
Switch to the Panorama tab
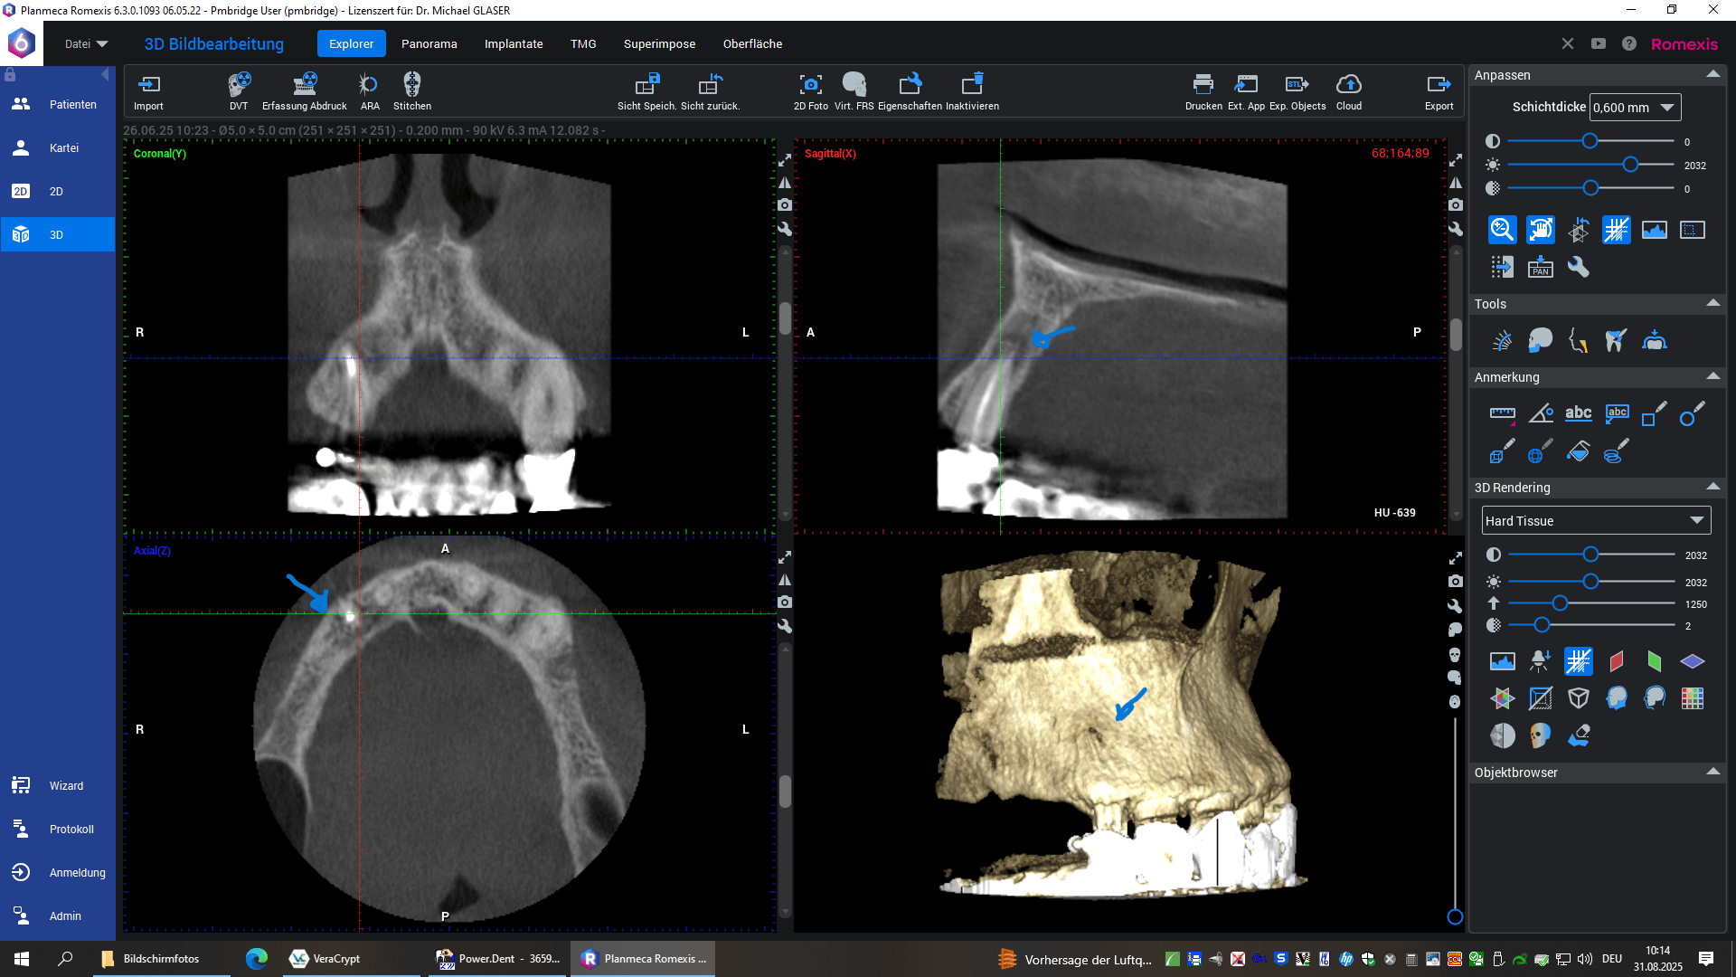pos(429,43)
